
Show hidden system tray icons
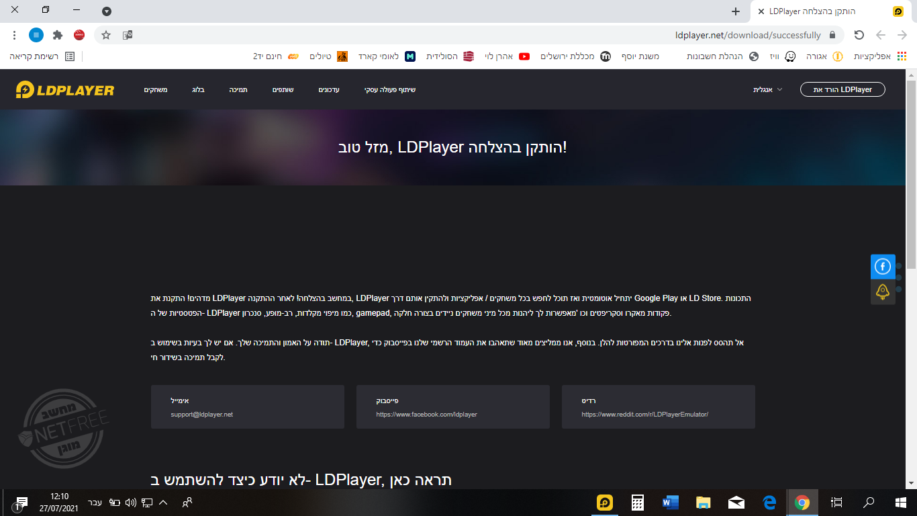(163, 503)
